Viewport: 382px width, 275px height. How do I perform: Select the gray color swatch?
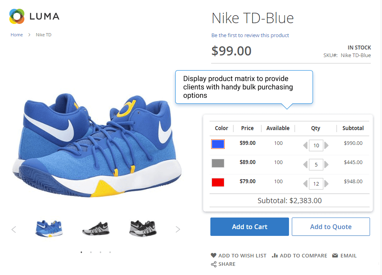click(x=218, y=163)
